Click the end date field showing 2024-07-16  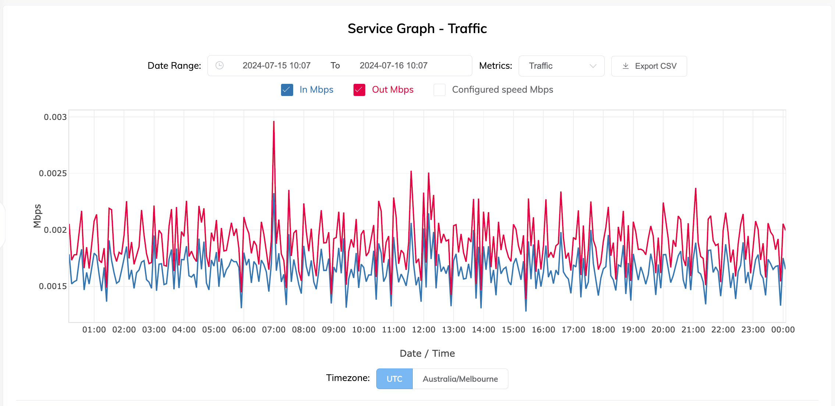pos(393,65)
